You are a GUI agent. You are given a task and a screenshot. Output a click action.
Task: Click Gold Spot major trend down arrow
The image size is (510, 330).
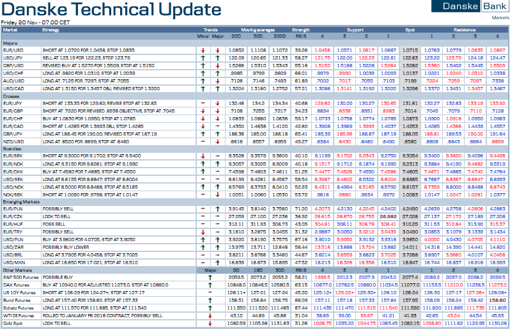coord(211,324)
